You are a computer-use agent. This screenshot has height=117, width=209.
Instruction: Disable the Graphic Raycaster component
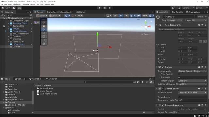[163, 105]
